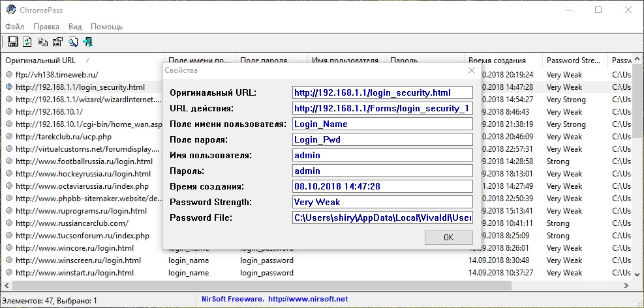644x308 pixels.
Task: Click creation time 14.09.2018 10:37:27
Action: (x=500, y=272)
